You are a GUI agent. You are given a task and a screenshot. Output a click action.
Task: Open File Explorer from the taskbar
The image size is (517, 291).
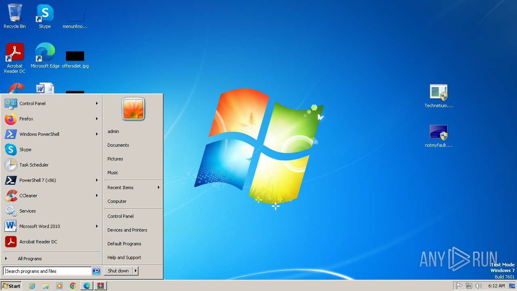click(46, 286)
